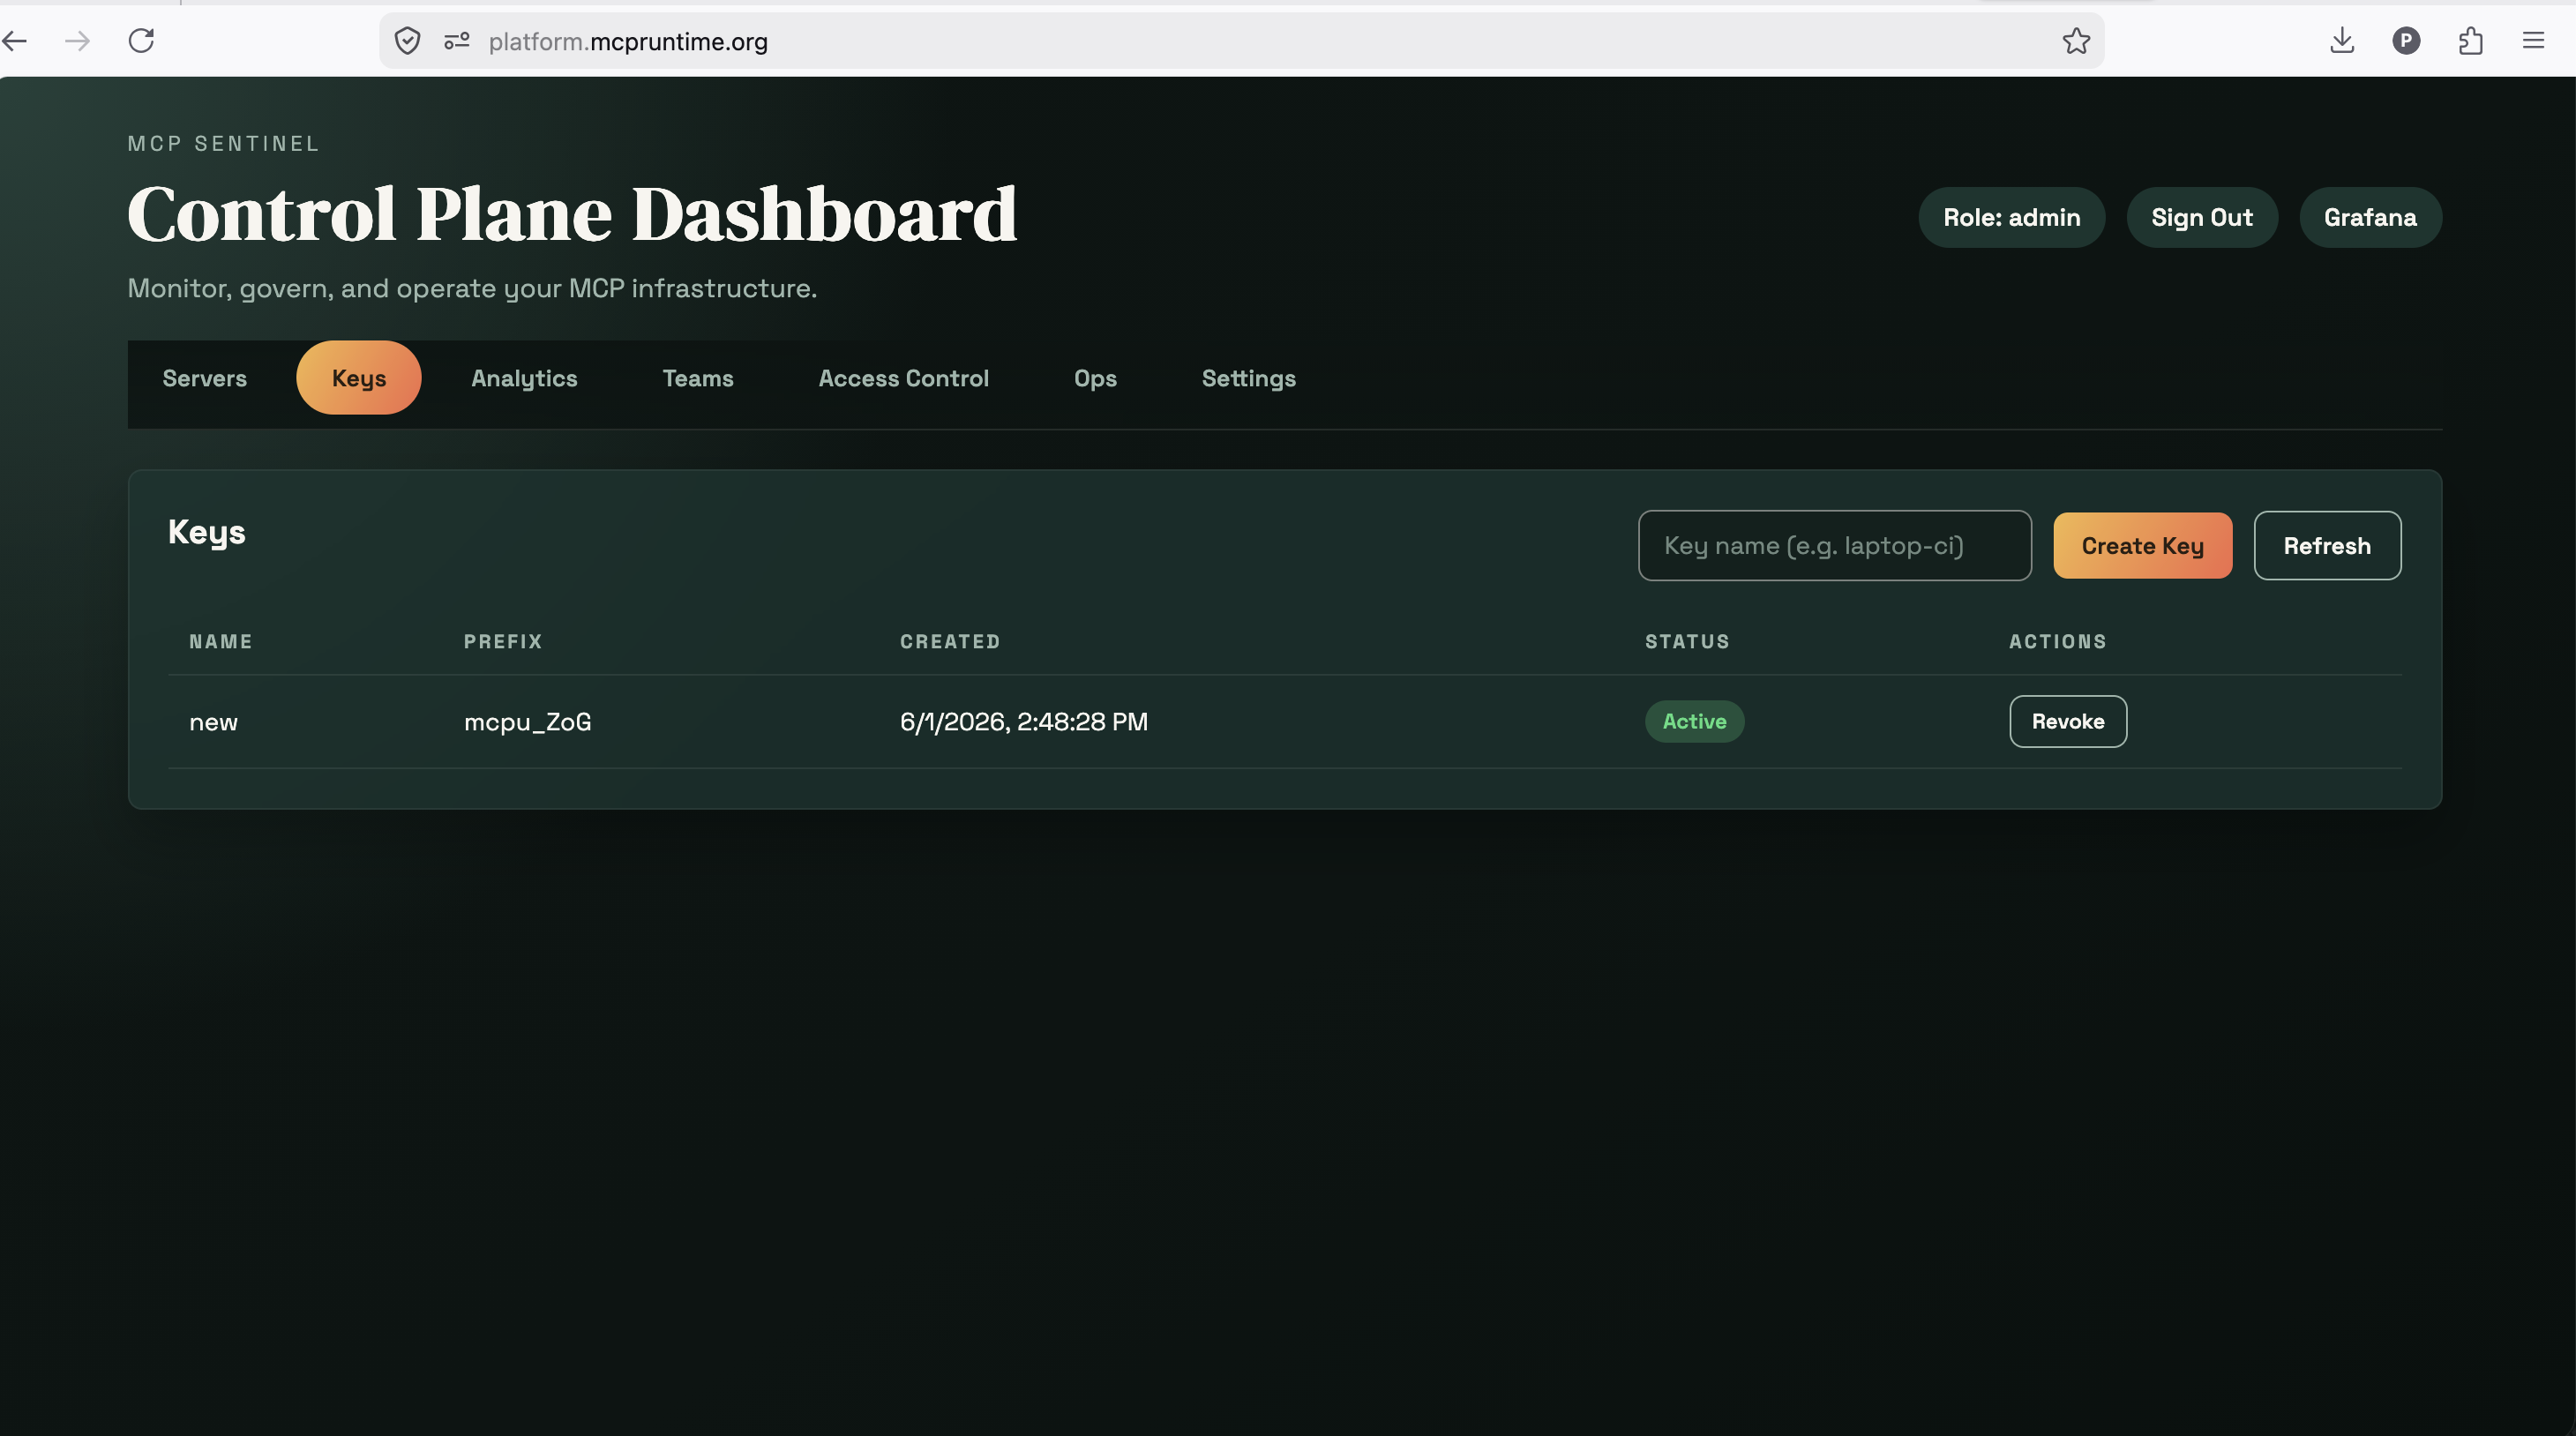This screenshot has width=2576, height=1436.
Task: Click the prefix mcpu_ZoG
Action: tap(527, 722)
